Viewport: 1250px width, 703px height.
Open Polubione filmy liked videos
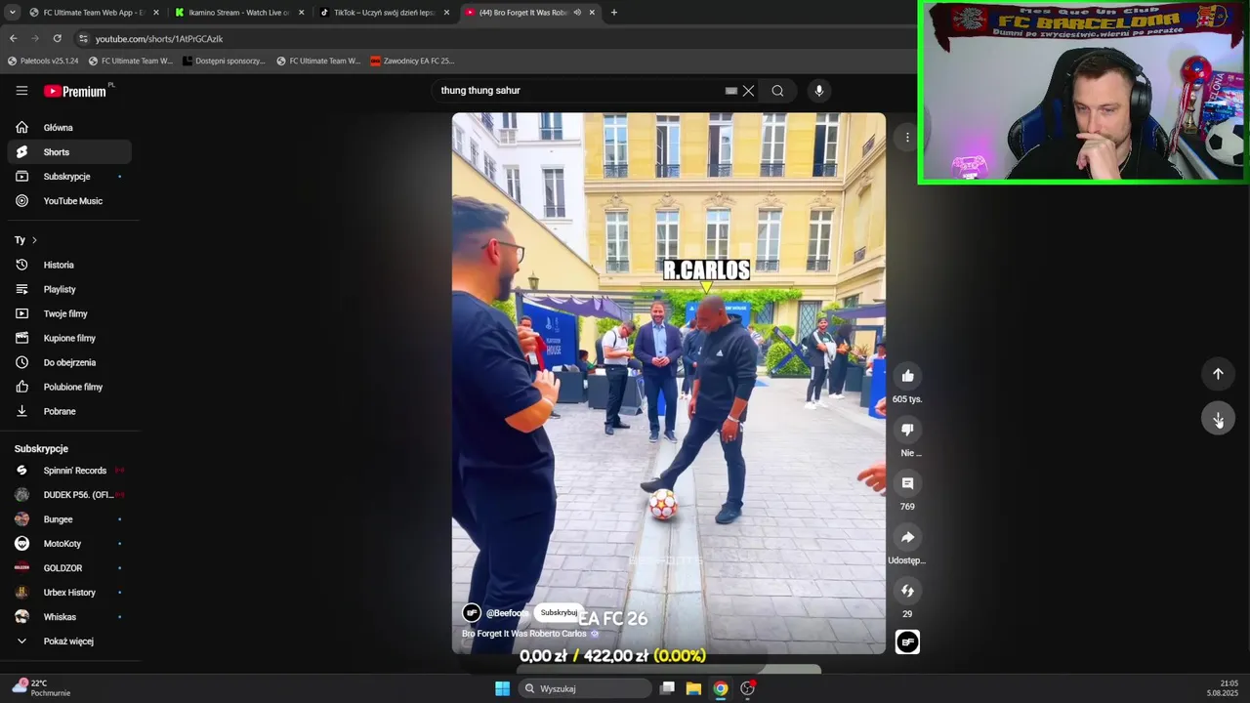click(x=69, y=387)
